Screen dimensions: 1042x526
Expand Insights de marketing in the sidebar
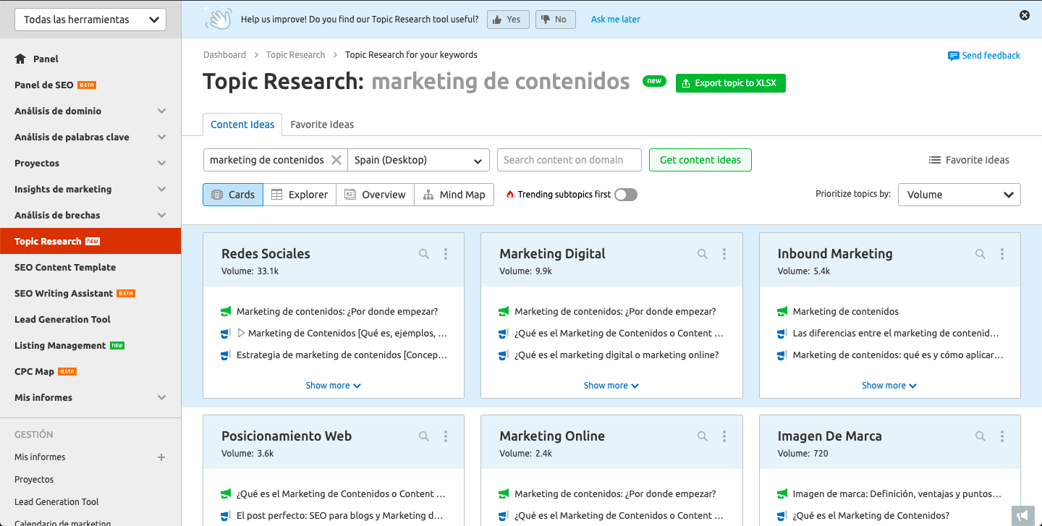coord(90,189)
